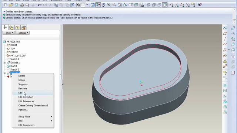Click message area scrollbar down arrow

click(x=234, y=22)
